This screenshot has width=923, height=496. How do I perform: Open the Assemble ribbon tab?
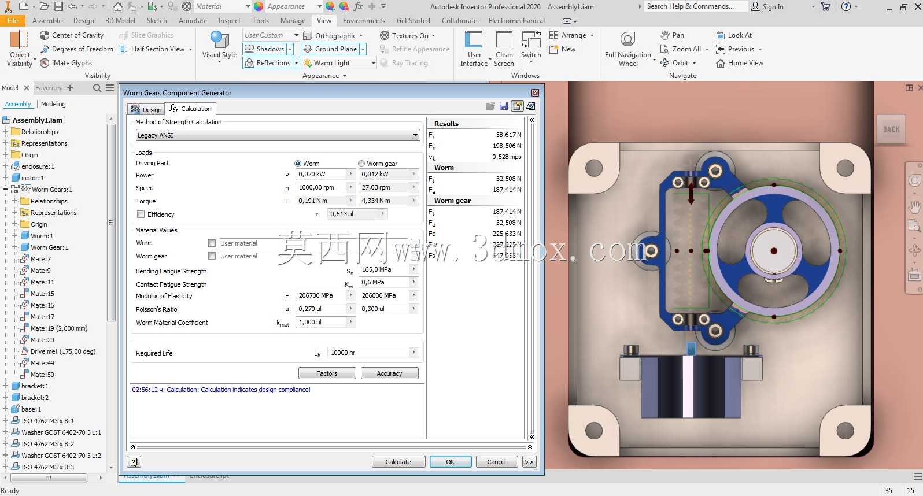point(47,21)
